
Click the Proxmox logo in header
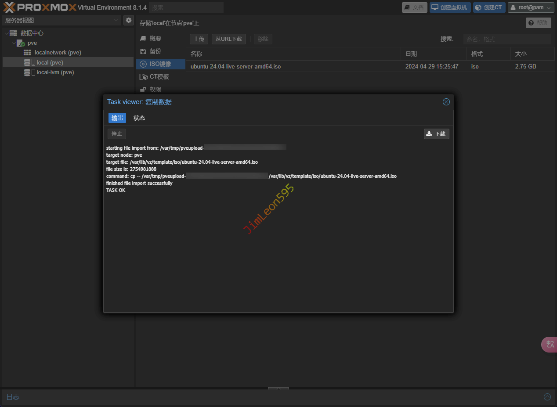tap(40, 7)
